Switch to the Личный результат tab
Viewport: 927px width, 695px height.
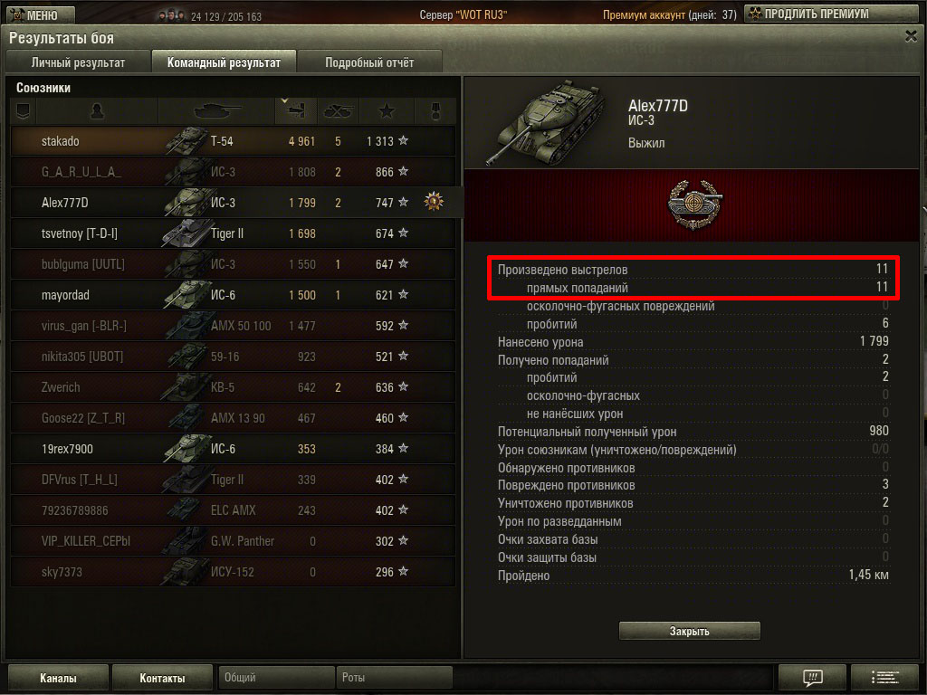[78, 62]
